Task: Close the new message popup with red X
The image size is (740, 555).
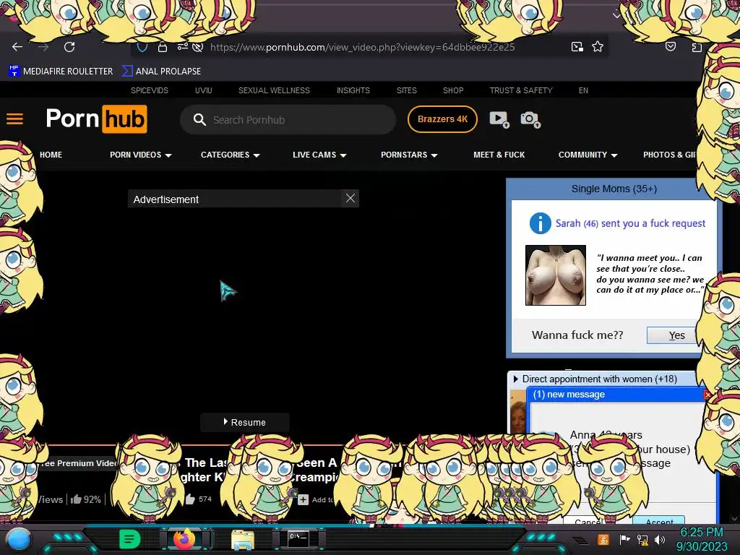Action: pyautogui.click(x=707, y=395)
